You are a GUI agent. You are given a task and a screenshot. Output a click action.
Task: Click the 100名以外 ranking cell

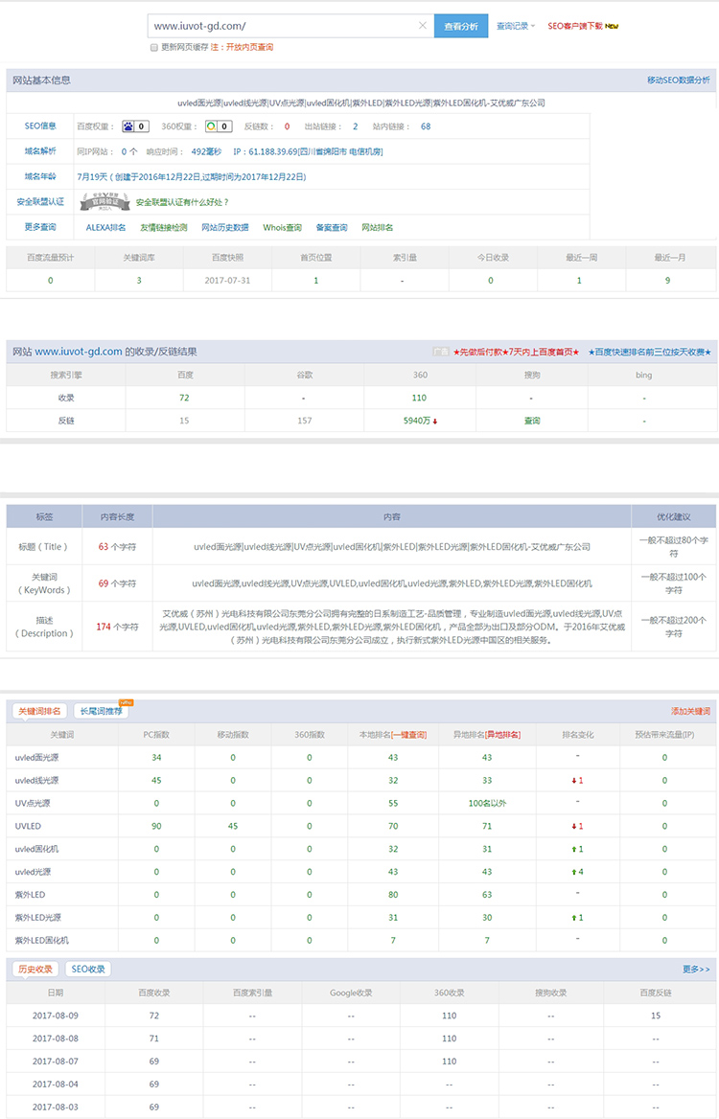tap(487, 804)
